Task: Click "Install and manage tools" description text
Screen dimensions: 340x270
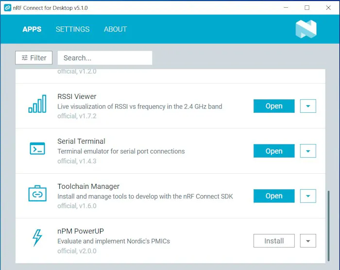Action: (x=145, y=197)
